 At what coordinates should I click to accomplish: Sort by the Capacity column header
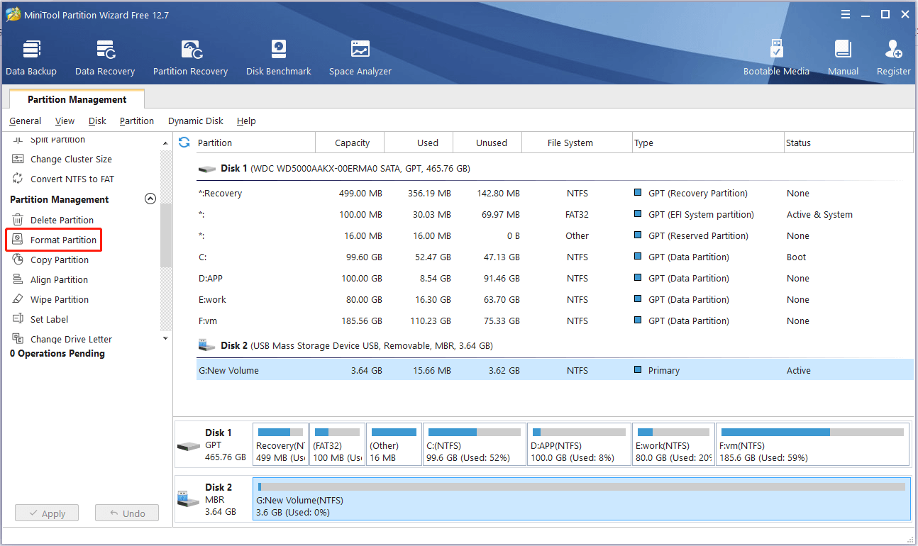click(x=350, y=143)
